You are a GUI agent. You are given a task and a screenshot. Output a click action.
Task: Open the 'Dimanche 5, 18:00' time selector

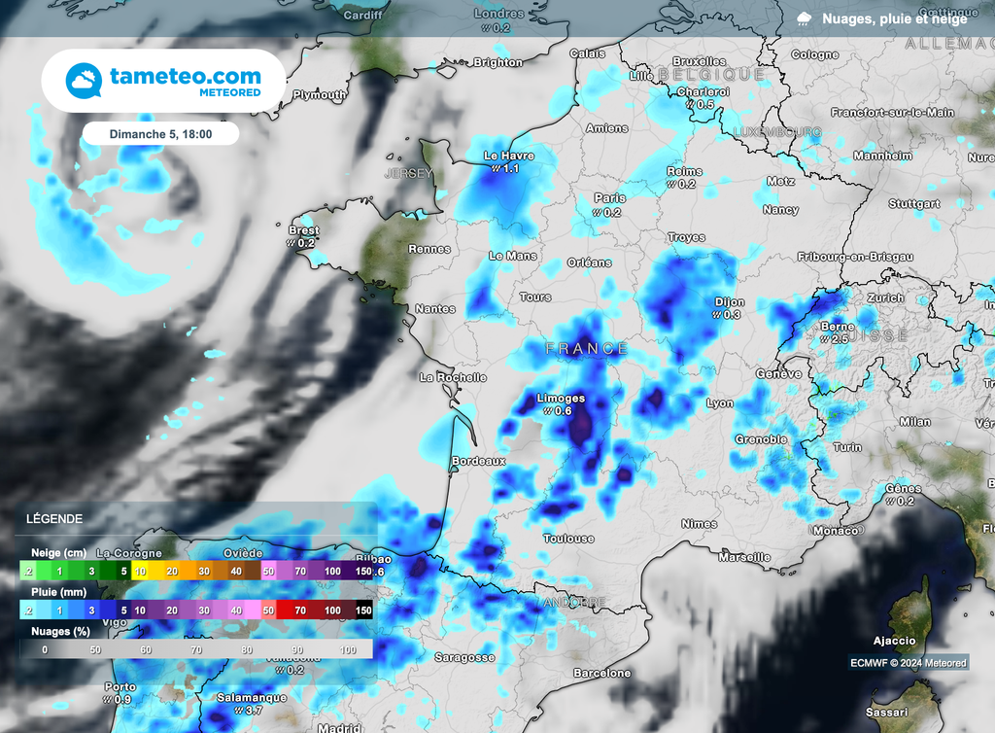tap(160, 133)
